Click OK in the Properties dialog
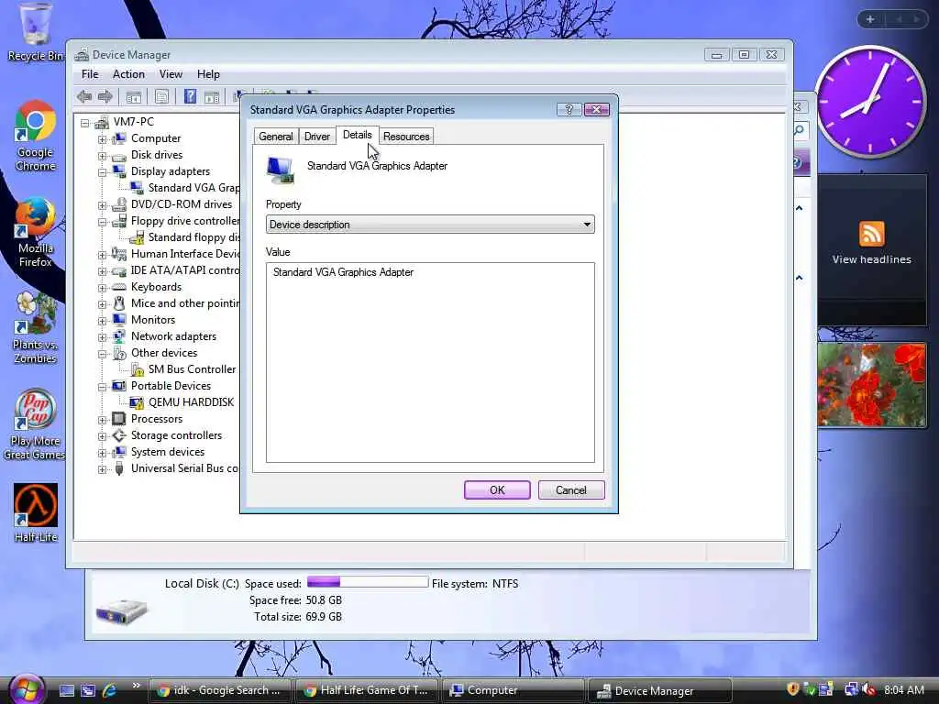 (x=497, y=489)
